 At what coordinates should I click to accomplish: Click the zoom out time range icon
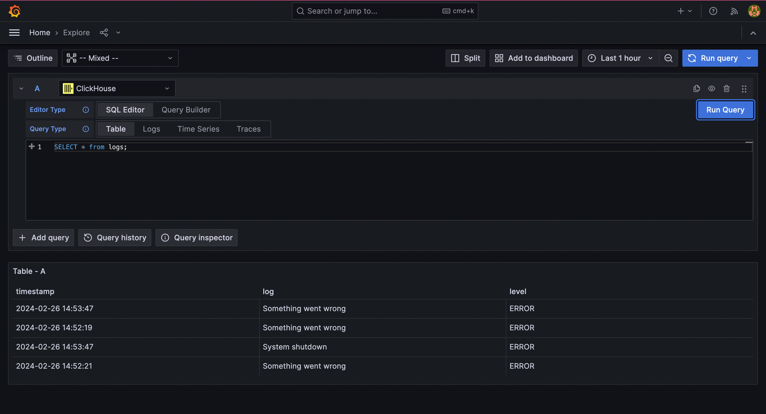pos(668,58)
